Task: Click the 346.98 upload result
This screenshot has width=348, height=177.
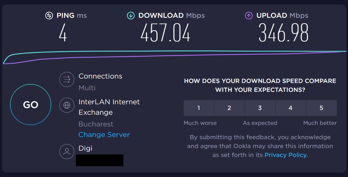Action: [x=284, y=33]
